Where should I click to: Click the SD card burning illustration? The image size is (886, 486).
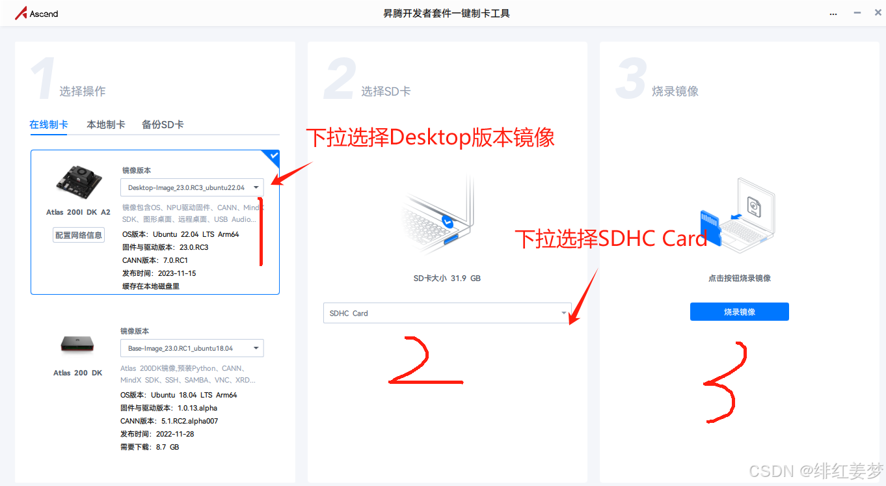tap(737, 215)
